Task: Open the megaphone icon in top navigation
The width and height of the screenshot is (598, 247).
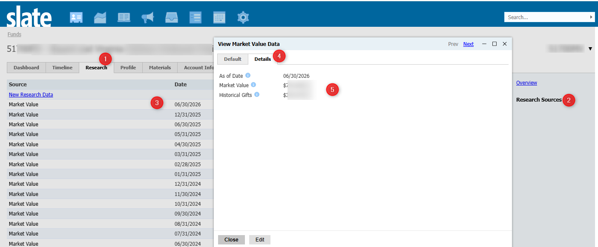Action: tap(147, 17)
